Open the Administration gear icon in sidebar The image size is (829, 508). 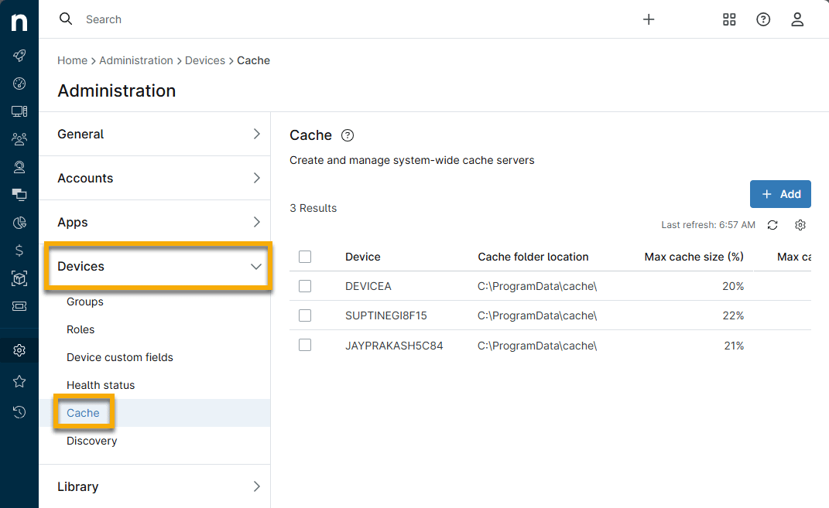pyautogui.click(x=19, y=350)
